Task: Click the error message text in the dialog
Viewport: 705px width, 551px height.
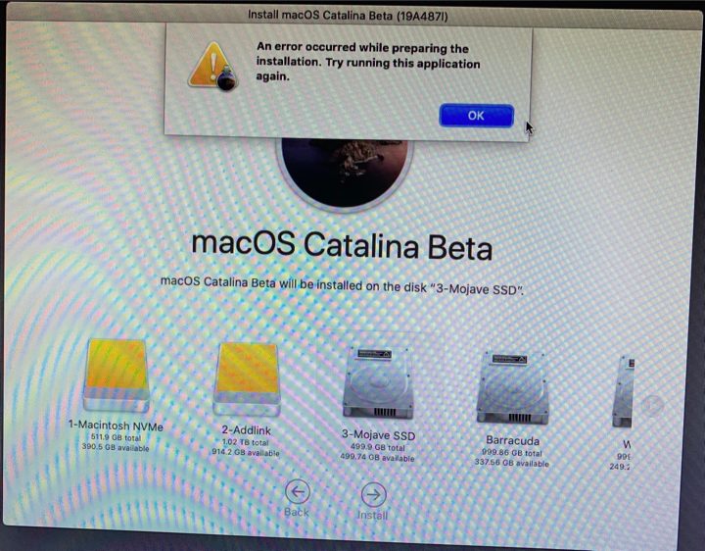Action: [368, 62]
